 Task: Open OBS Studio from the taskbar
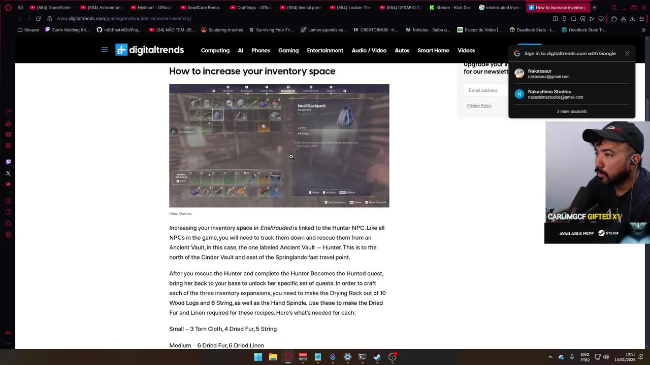(x=392, y=357)
